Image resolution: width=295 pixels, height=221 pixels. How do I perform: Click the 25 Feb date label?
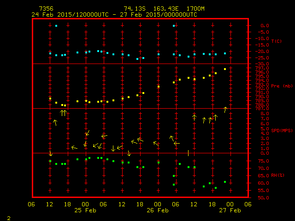85,210
